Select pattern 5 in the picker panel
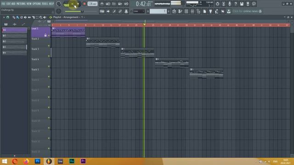 pos(14,36)
